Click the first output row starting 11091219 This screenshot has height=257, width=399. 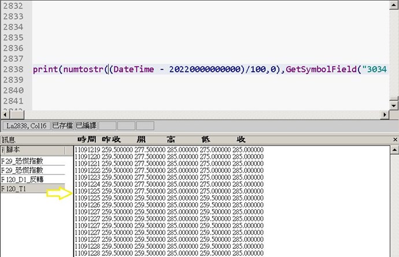point(169,150)
